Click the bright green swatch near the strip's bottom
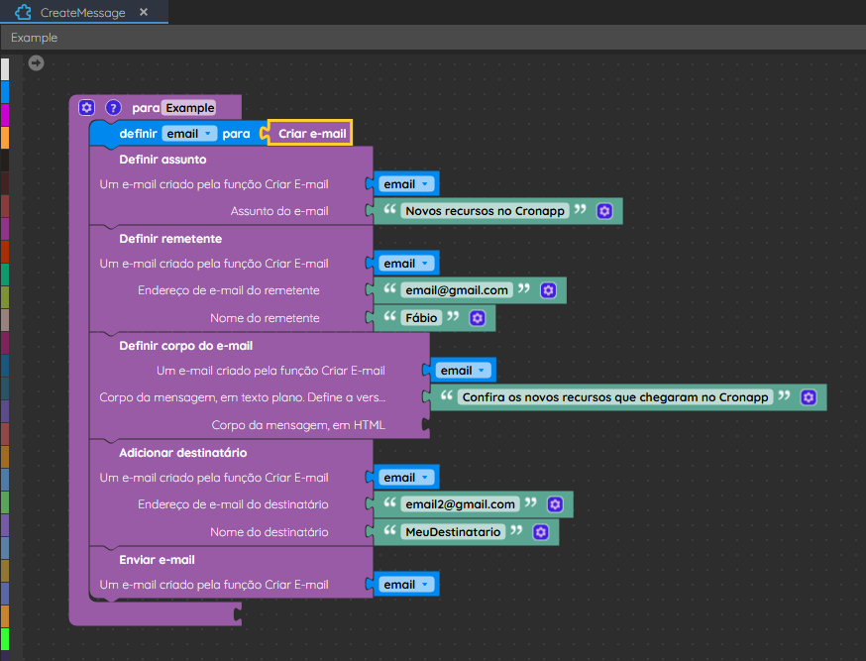 pos(5,639)
